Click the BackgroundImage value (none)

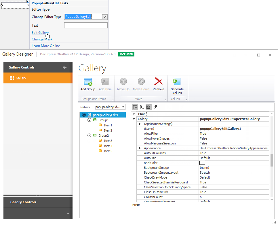coord(204,168)
